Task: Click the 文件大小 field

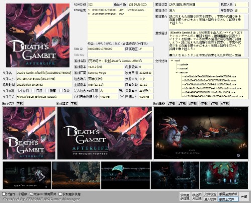Action: click(x=44, y=79)
